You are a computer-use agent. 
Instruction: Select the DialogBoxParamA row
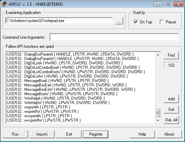pos(81,54)
